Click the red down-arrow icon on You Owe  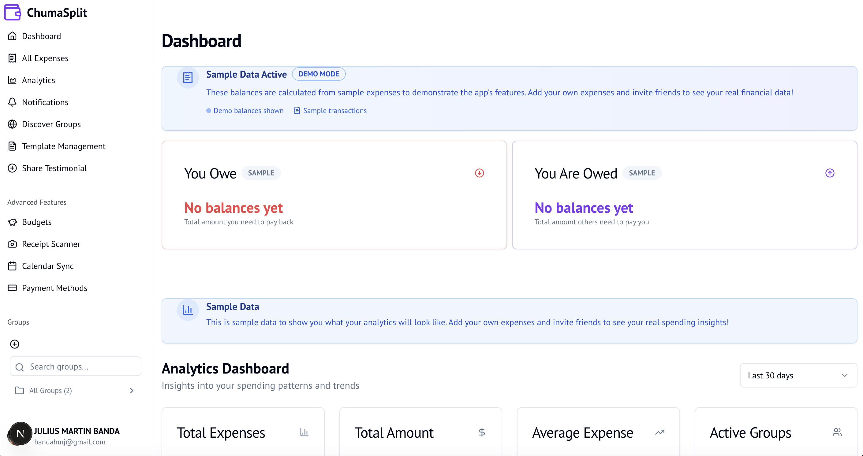pos(479,173)
